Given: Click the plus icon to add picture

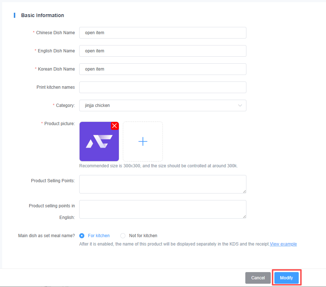Looking at the screenshot, I should click(x=143, y=141).
